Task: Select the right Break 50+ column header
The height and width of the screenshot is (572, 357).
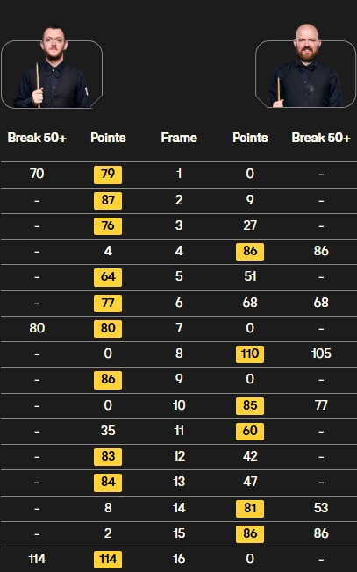Action: click(x=321, y=138)
